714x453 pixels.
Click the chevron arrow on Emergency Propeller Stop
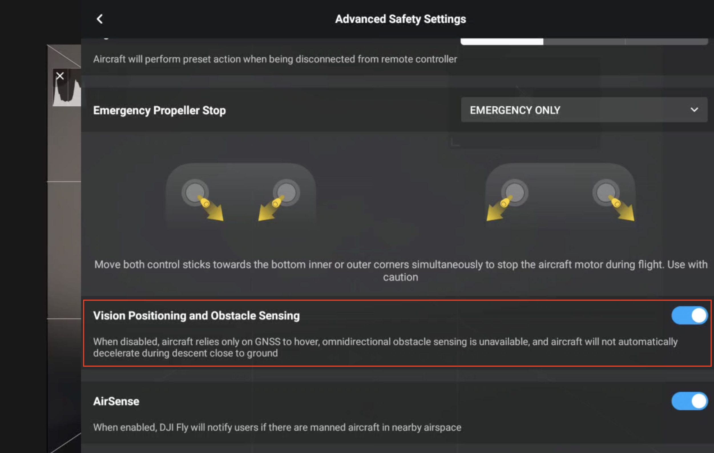[694, 110]
